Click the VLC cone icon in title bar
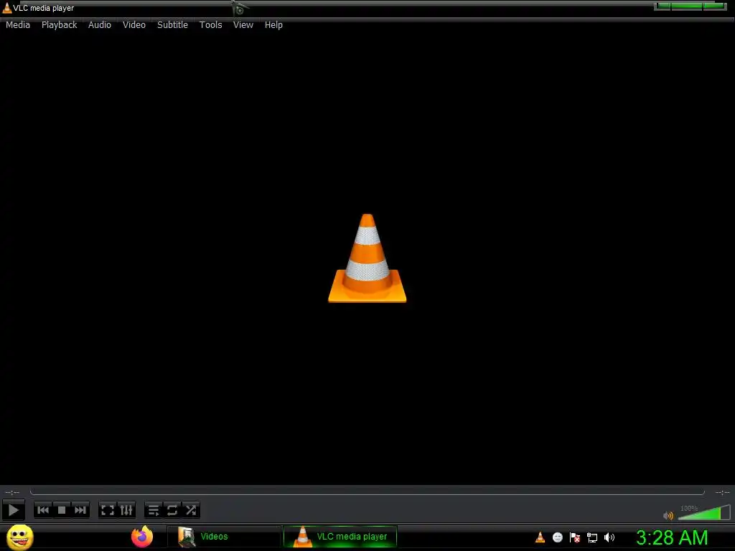Image resolution: width=735 pixels, height=551 pixels. point(7,8)
